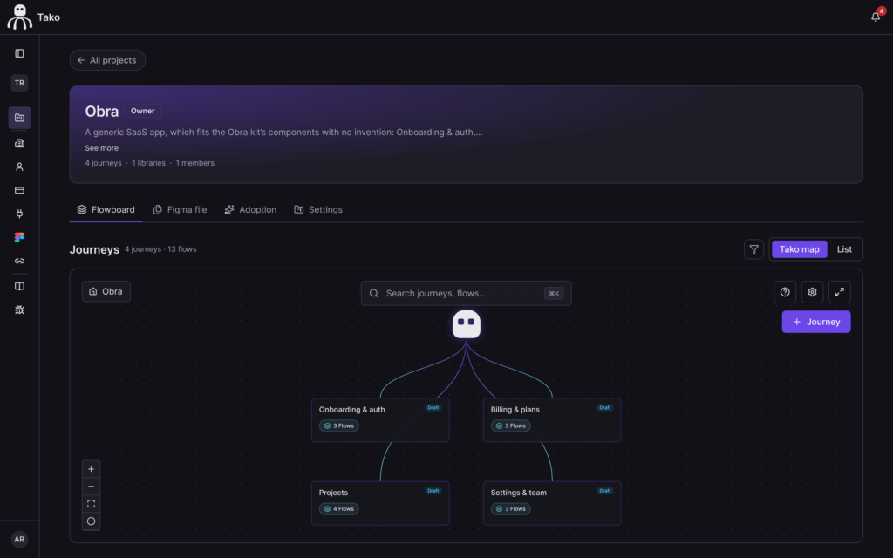Screen dimensions: 893x558
Task: Open the projects folder sidebar icon
Action: [x=19, y=118]
